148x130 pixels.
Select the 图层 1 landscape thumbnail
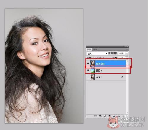93,70
